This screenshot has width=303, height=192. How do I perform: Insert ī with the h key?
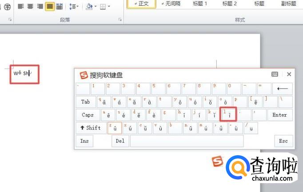(184, 115)
